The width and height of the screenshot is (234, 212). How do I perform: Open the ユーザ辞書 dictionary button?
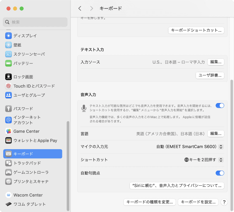(x=209, y=75)
